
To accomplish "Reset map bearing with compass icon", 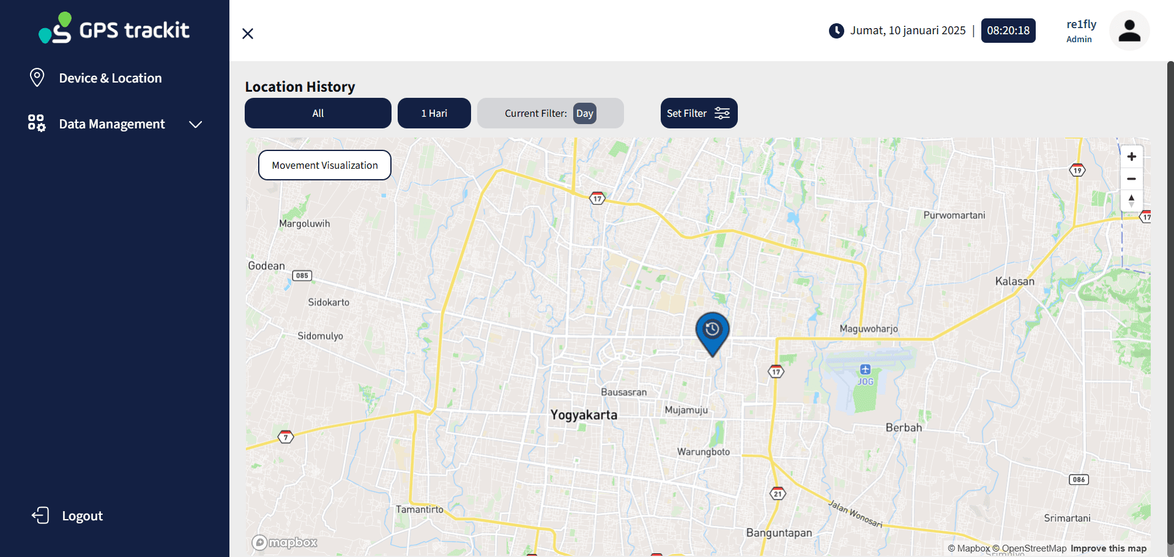I will [1131, 200].
